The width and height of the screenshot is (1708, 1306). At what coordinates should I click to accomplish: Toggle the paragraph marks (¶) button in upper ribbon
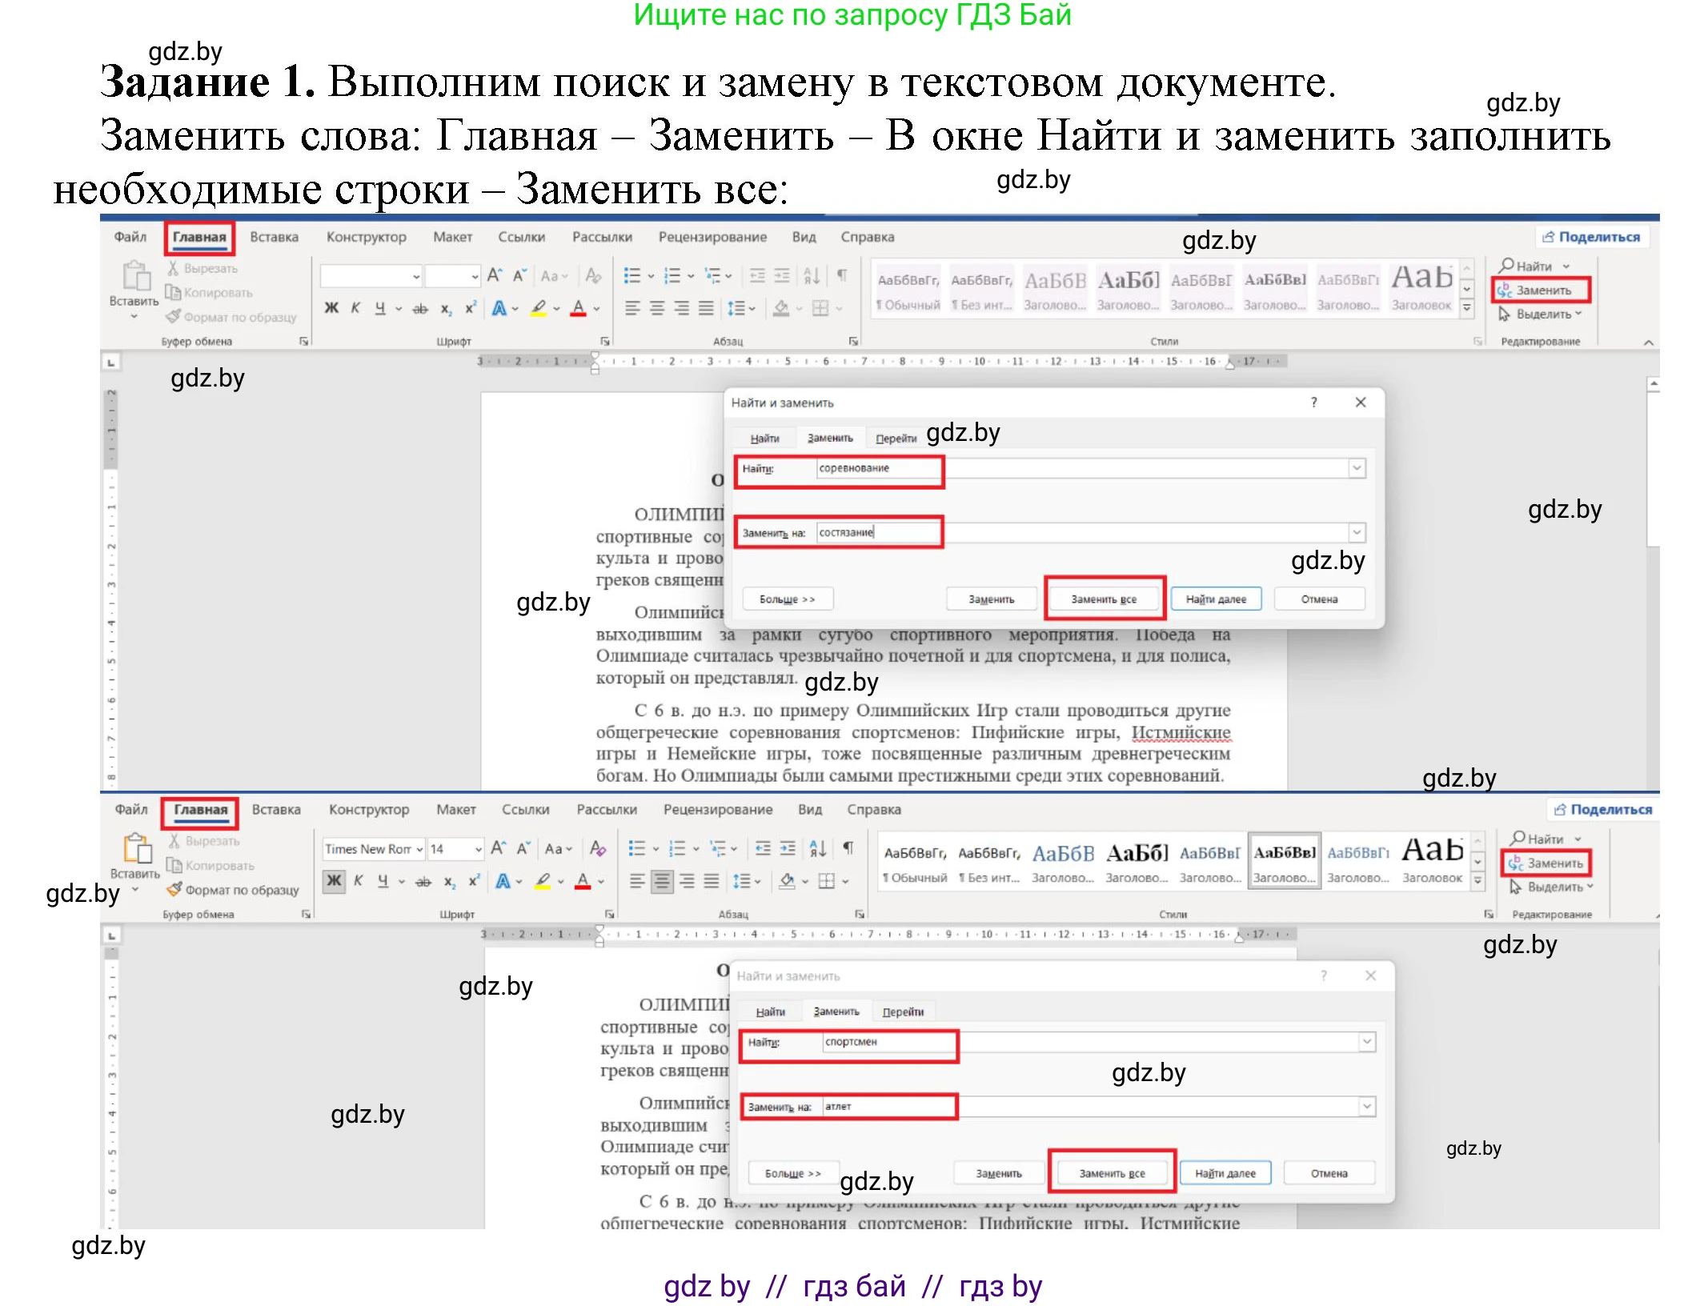click(x=842, y=276)
